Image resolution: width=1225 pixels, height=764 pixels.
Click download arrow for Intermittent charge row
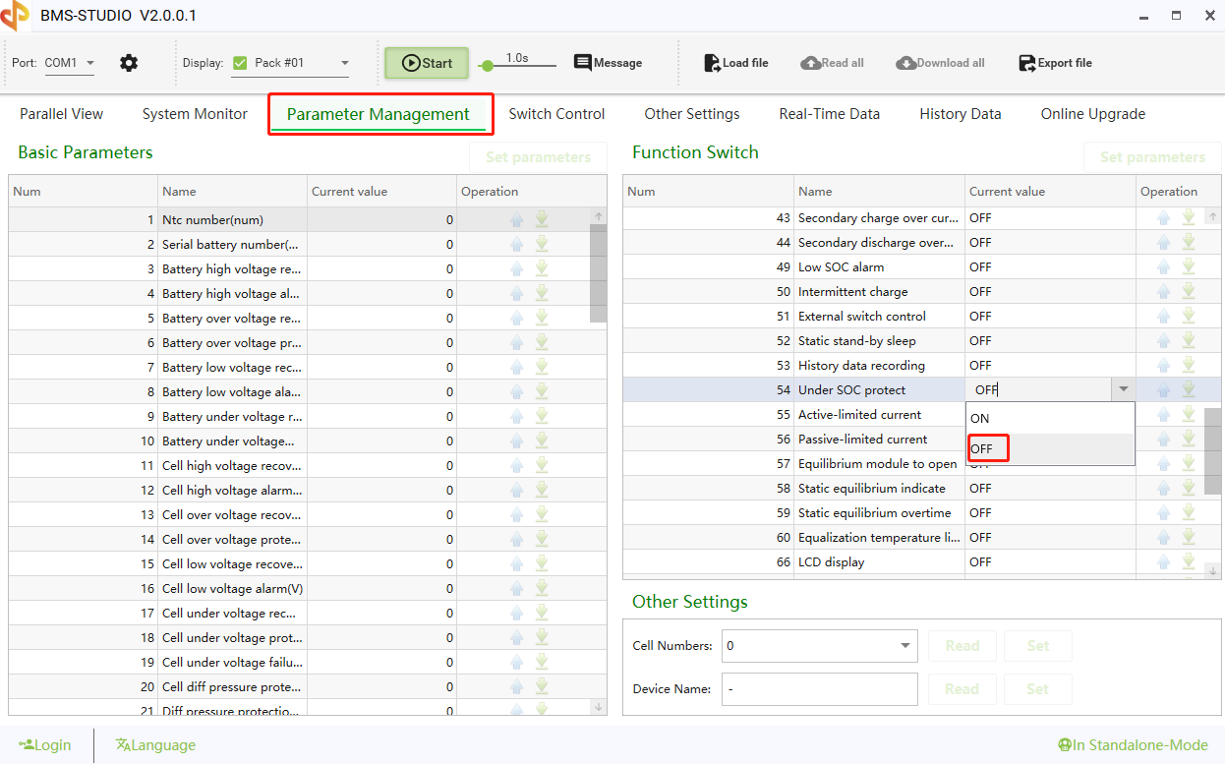click(1189, 291)
